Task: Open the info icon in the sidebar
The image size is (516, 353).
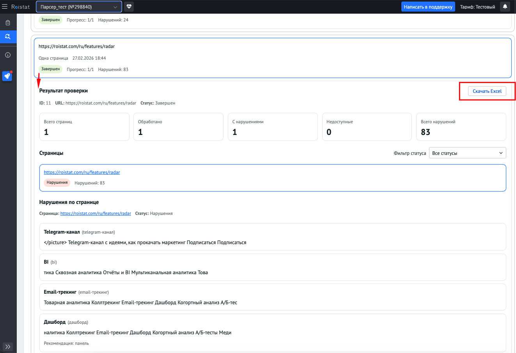Action: tap(8, 55)
